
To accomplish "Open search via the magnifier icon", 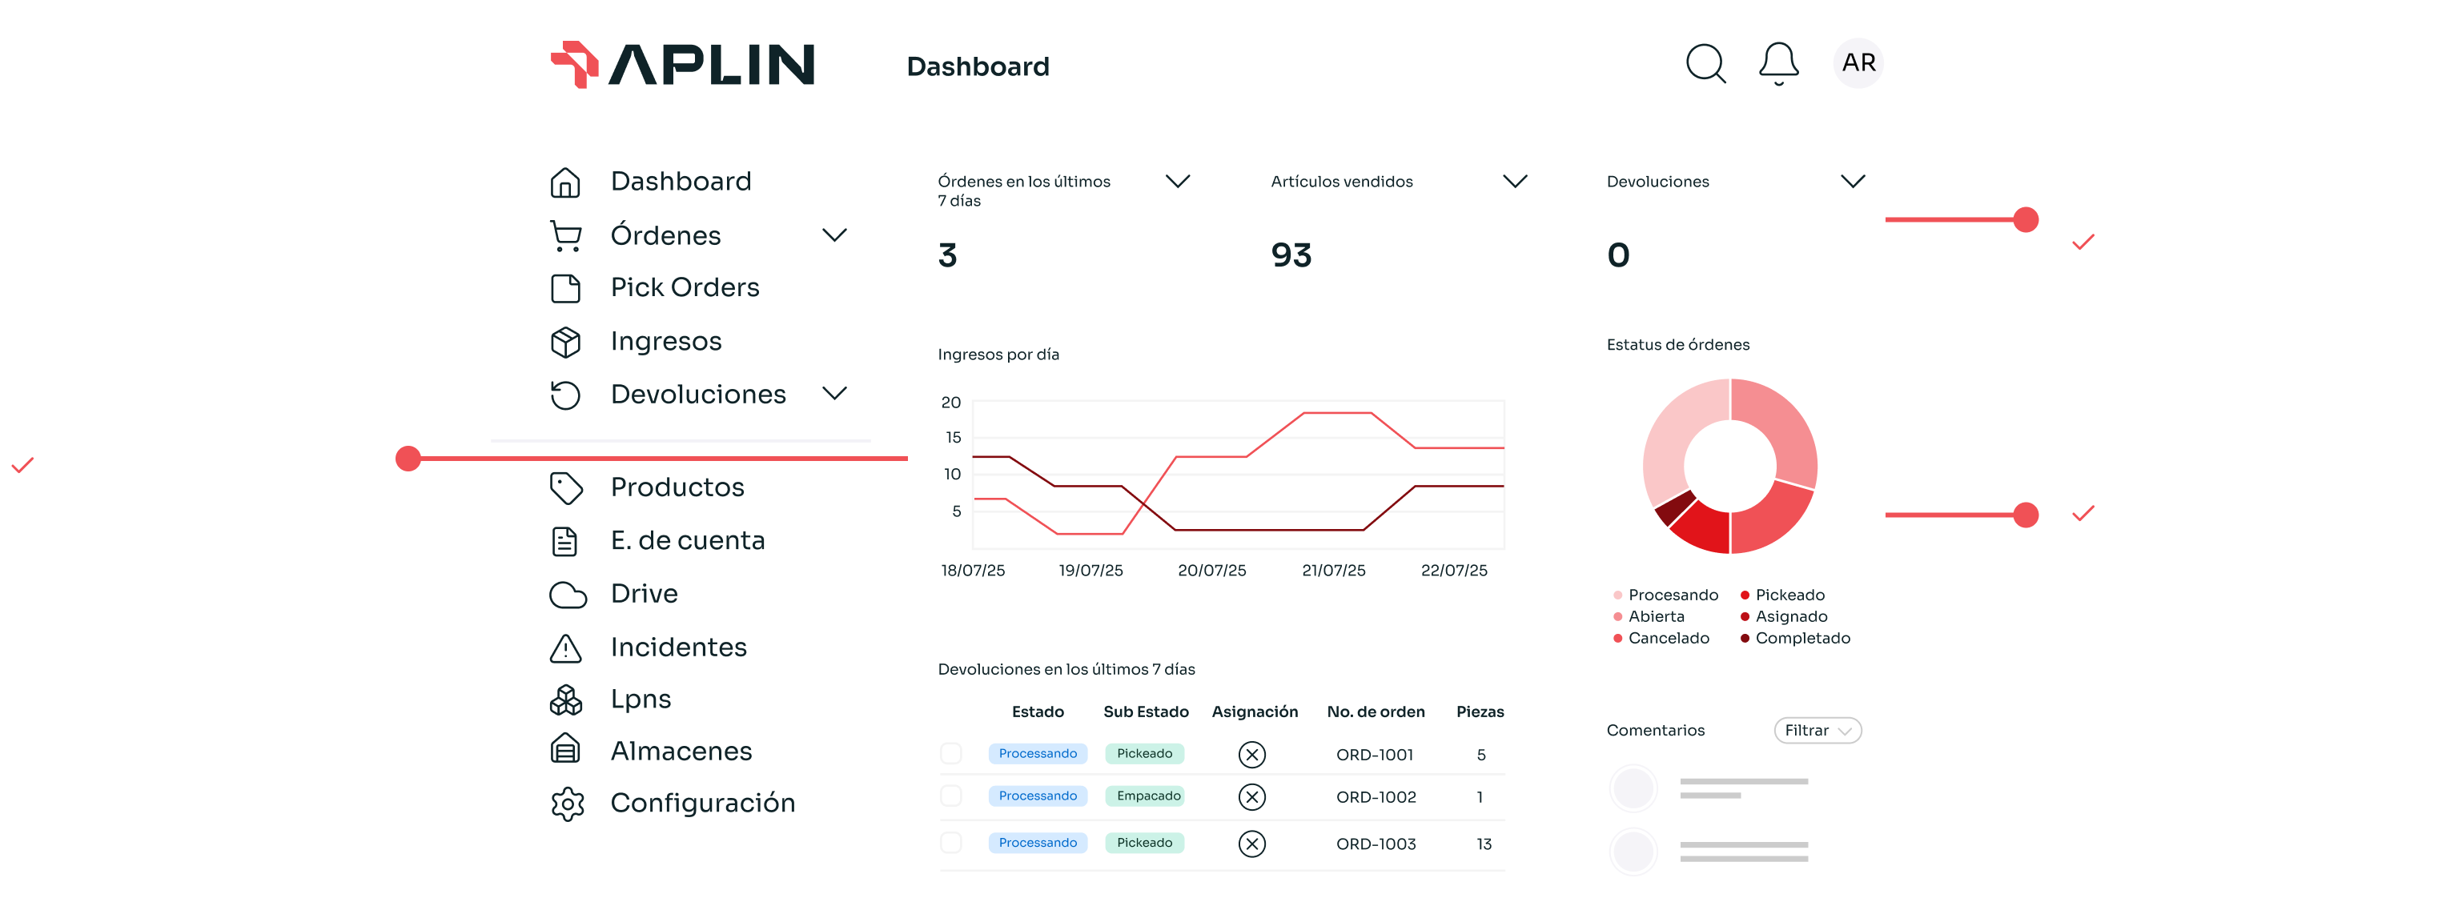I will point(1705,63).
